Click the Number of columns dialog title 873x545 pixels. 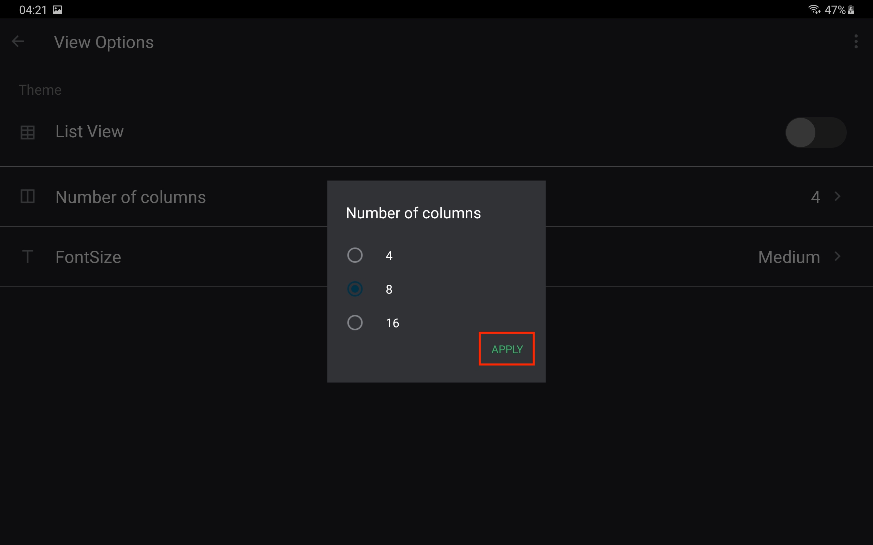413,213
